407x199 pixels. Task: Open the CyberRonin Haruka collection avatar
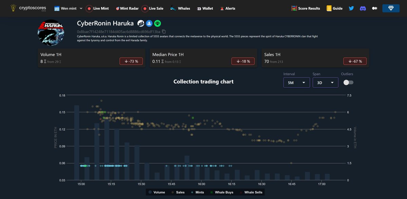click(51, 33)
